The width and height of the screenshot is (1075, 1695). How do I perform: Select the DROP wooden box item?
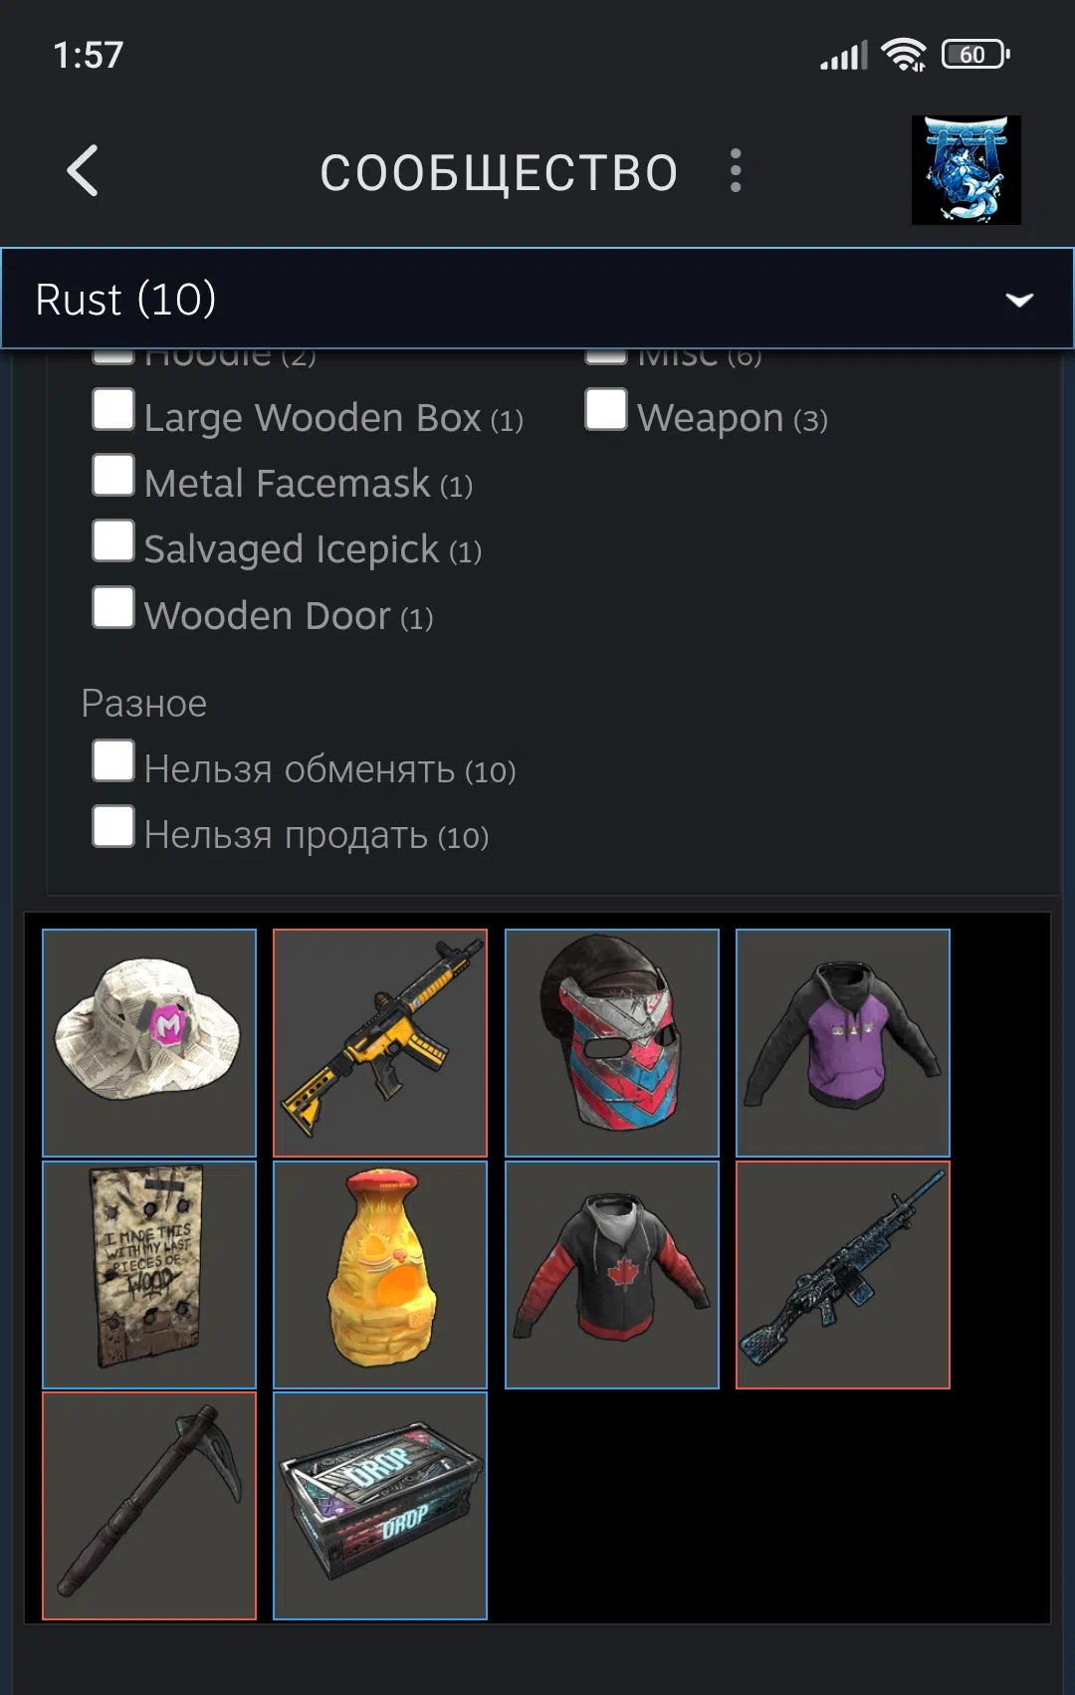[380, 1506]
